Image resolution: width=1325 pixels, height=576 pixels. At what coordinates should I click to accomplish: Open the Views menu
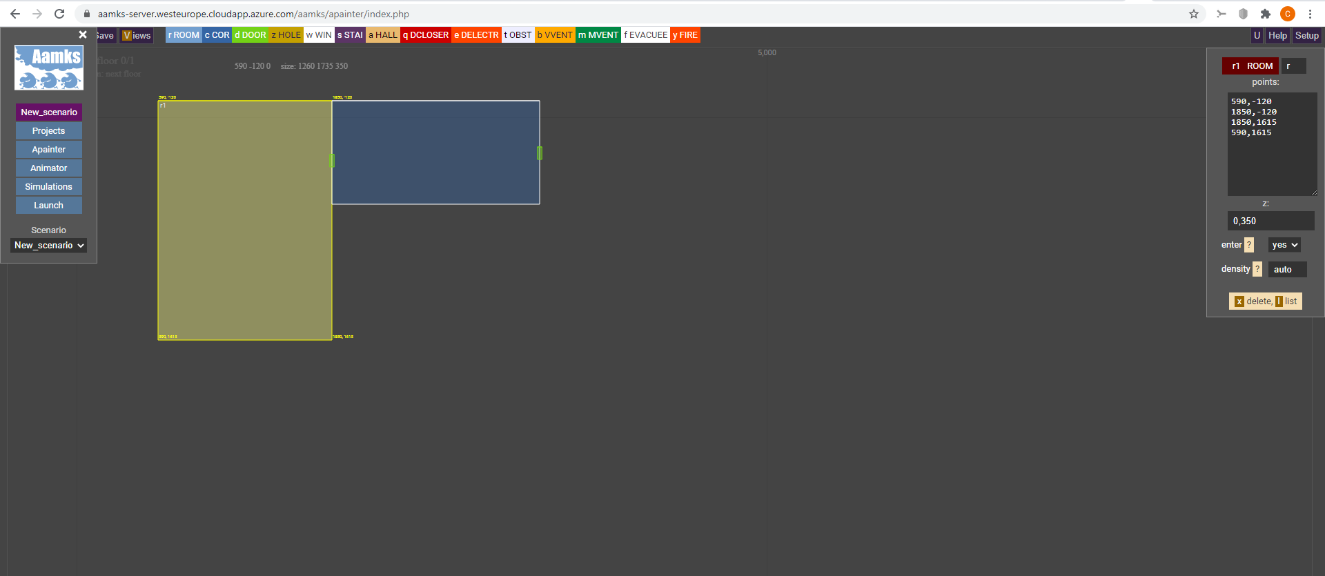(x=137, y=35)
